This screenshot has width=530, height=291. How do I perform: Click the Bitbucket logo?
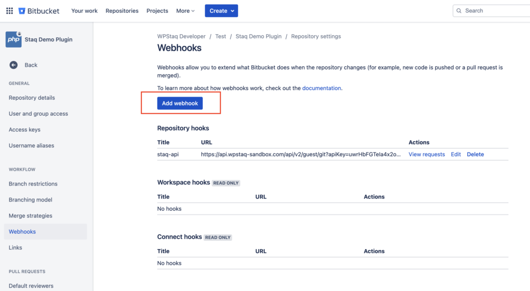tap(39, 11)
